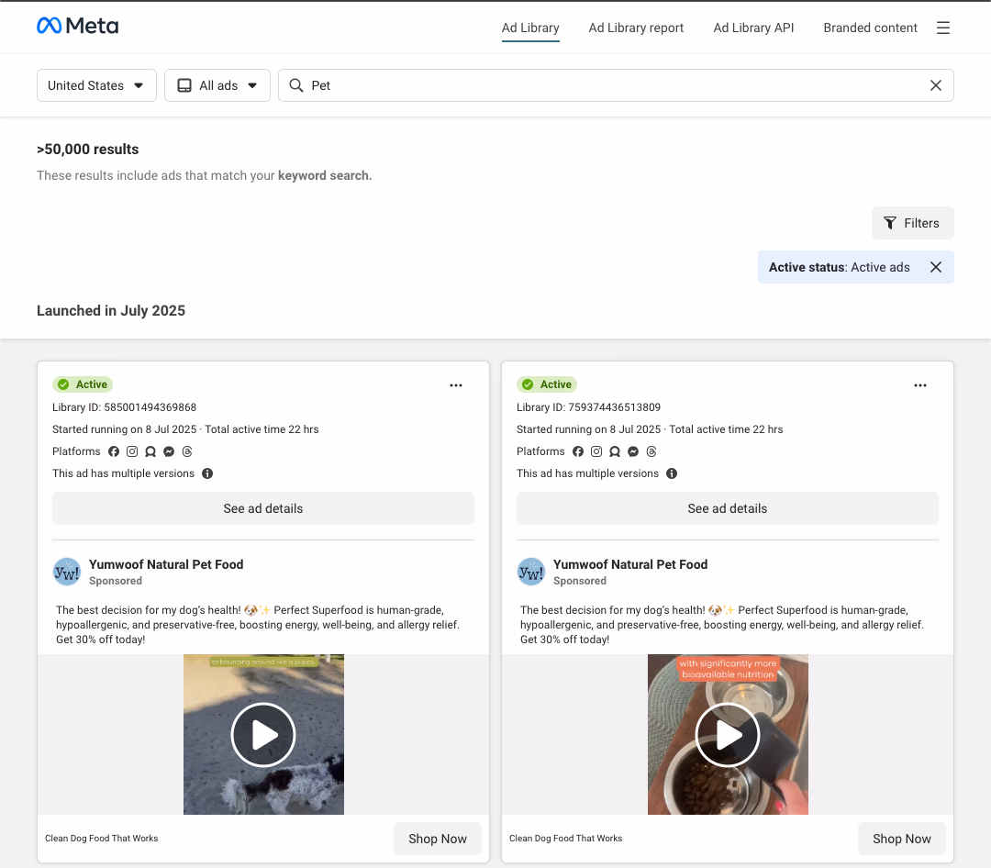Click multiple versions info icon on ad 585001494369868
The width and height of the screenshot is (991, 868).
[x=207, y=473]
